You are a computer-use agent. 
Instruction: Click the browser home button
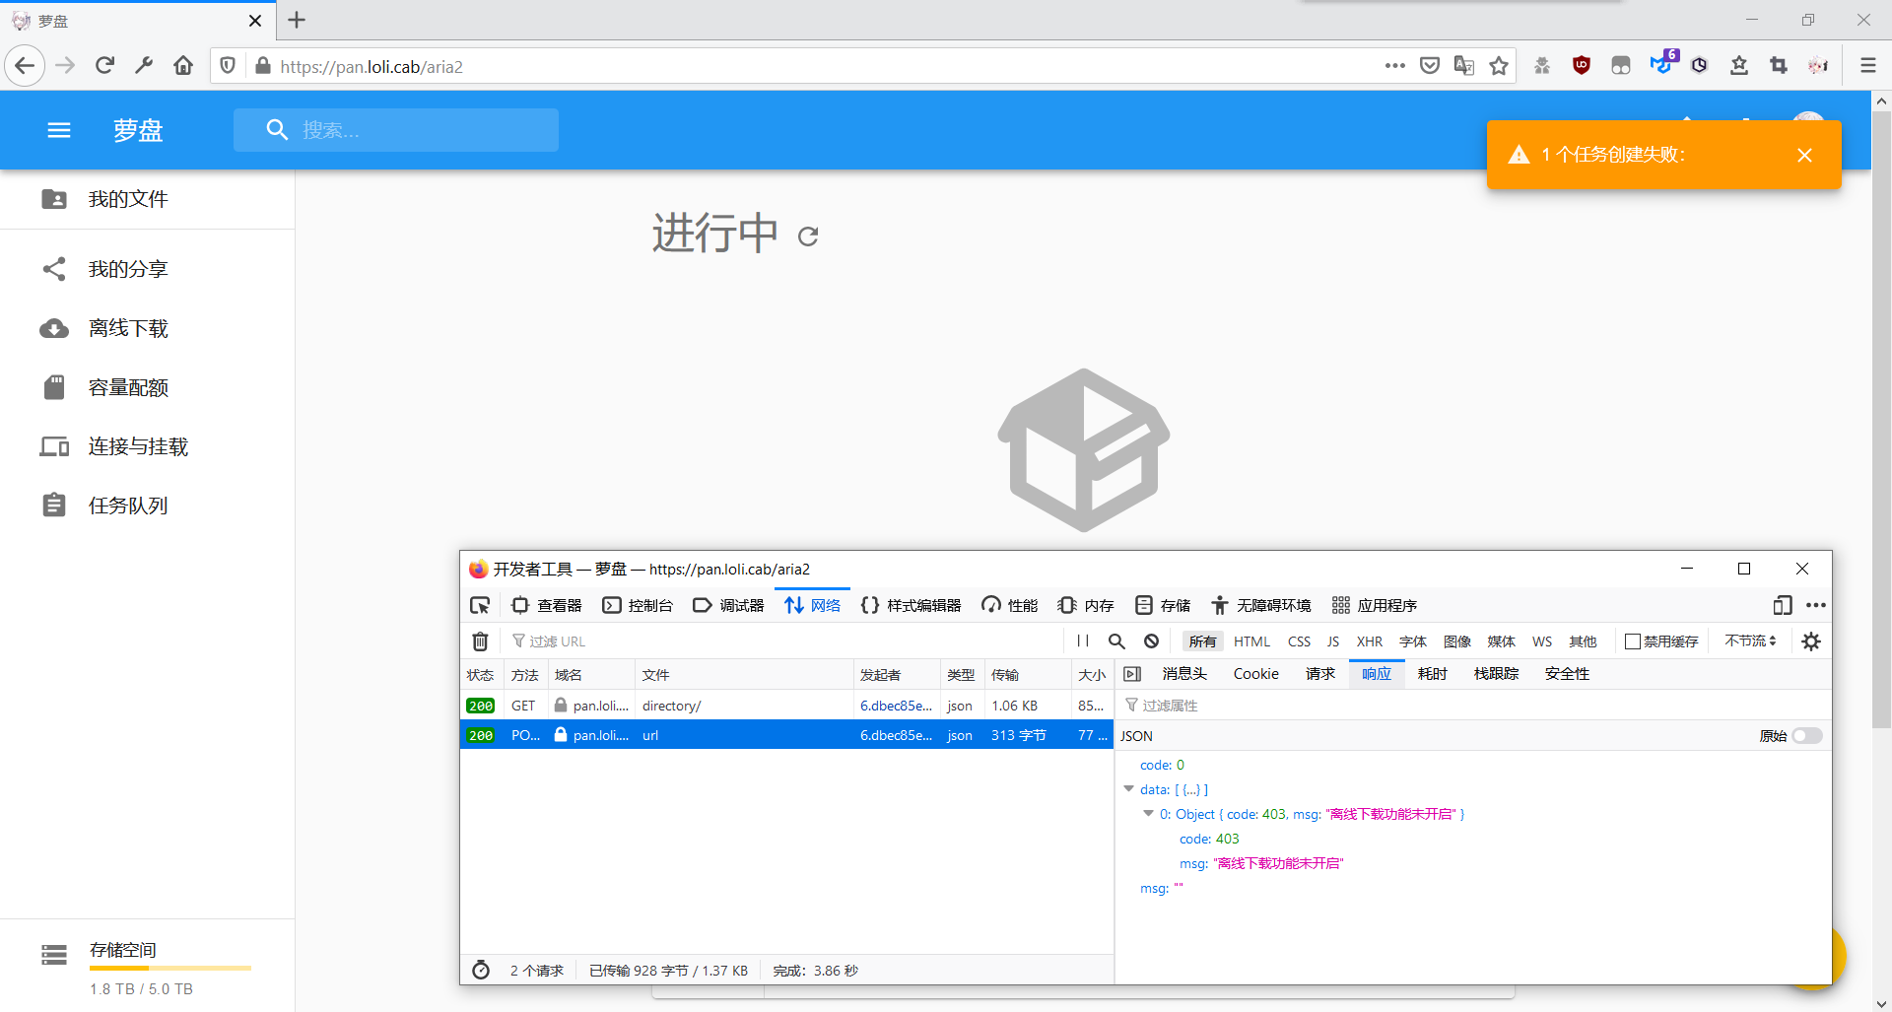point(183,66)
